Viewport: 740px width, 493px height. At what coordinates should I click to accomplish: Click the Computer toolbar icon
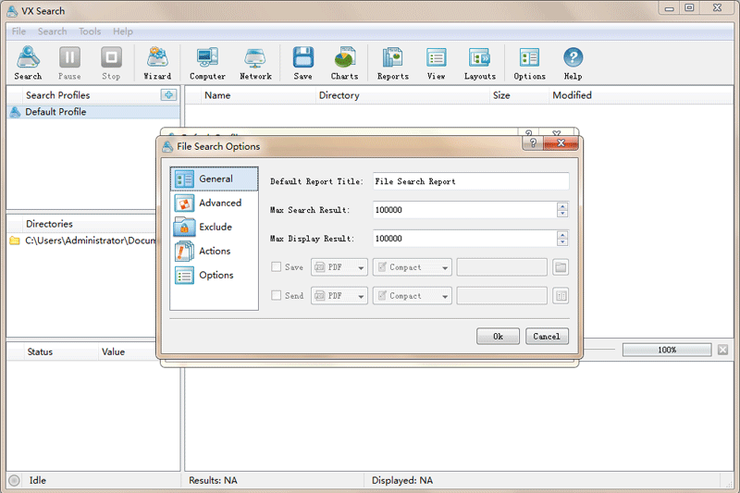pyautogui.click(x=207, y=63)
